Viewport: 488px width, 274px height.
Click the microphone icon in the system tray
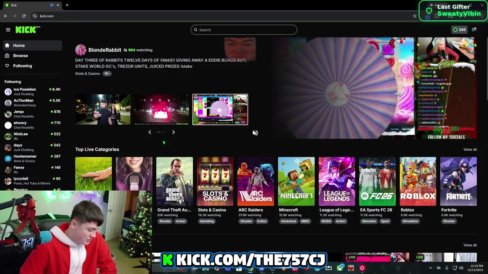(x=447, y=268)
